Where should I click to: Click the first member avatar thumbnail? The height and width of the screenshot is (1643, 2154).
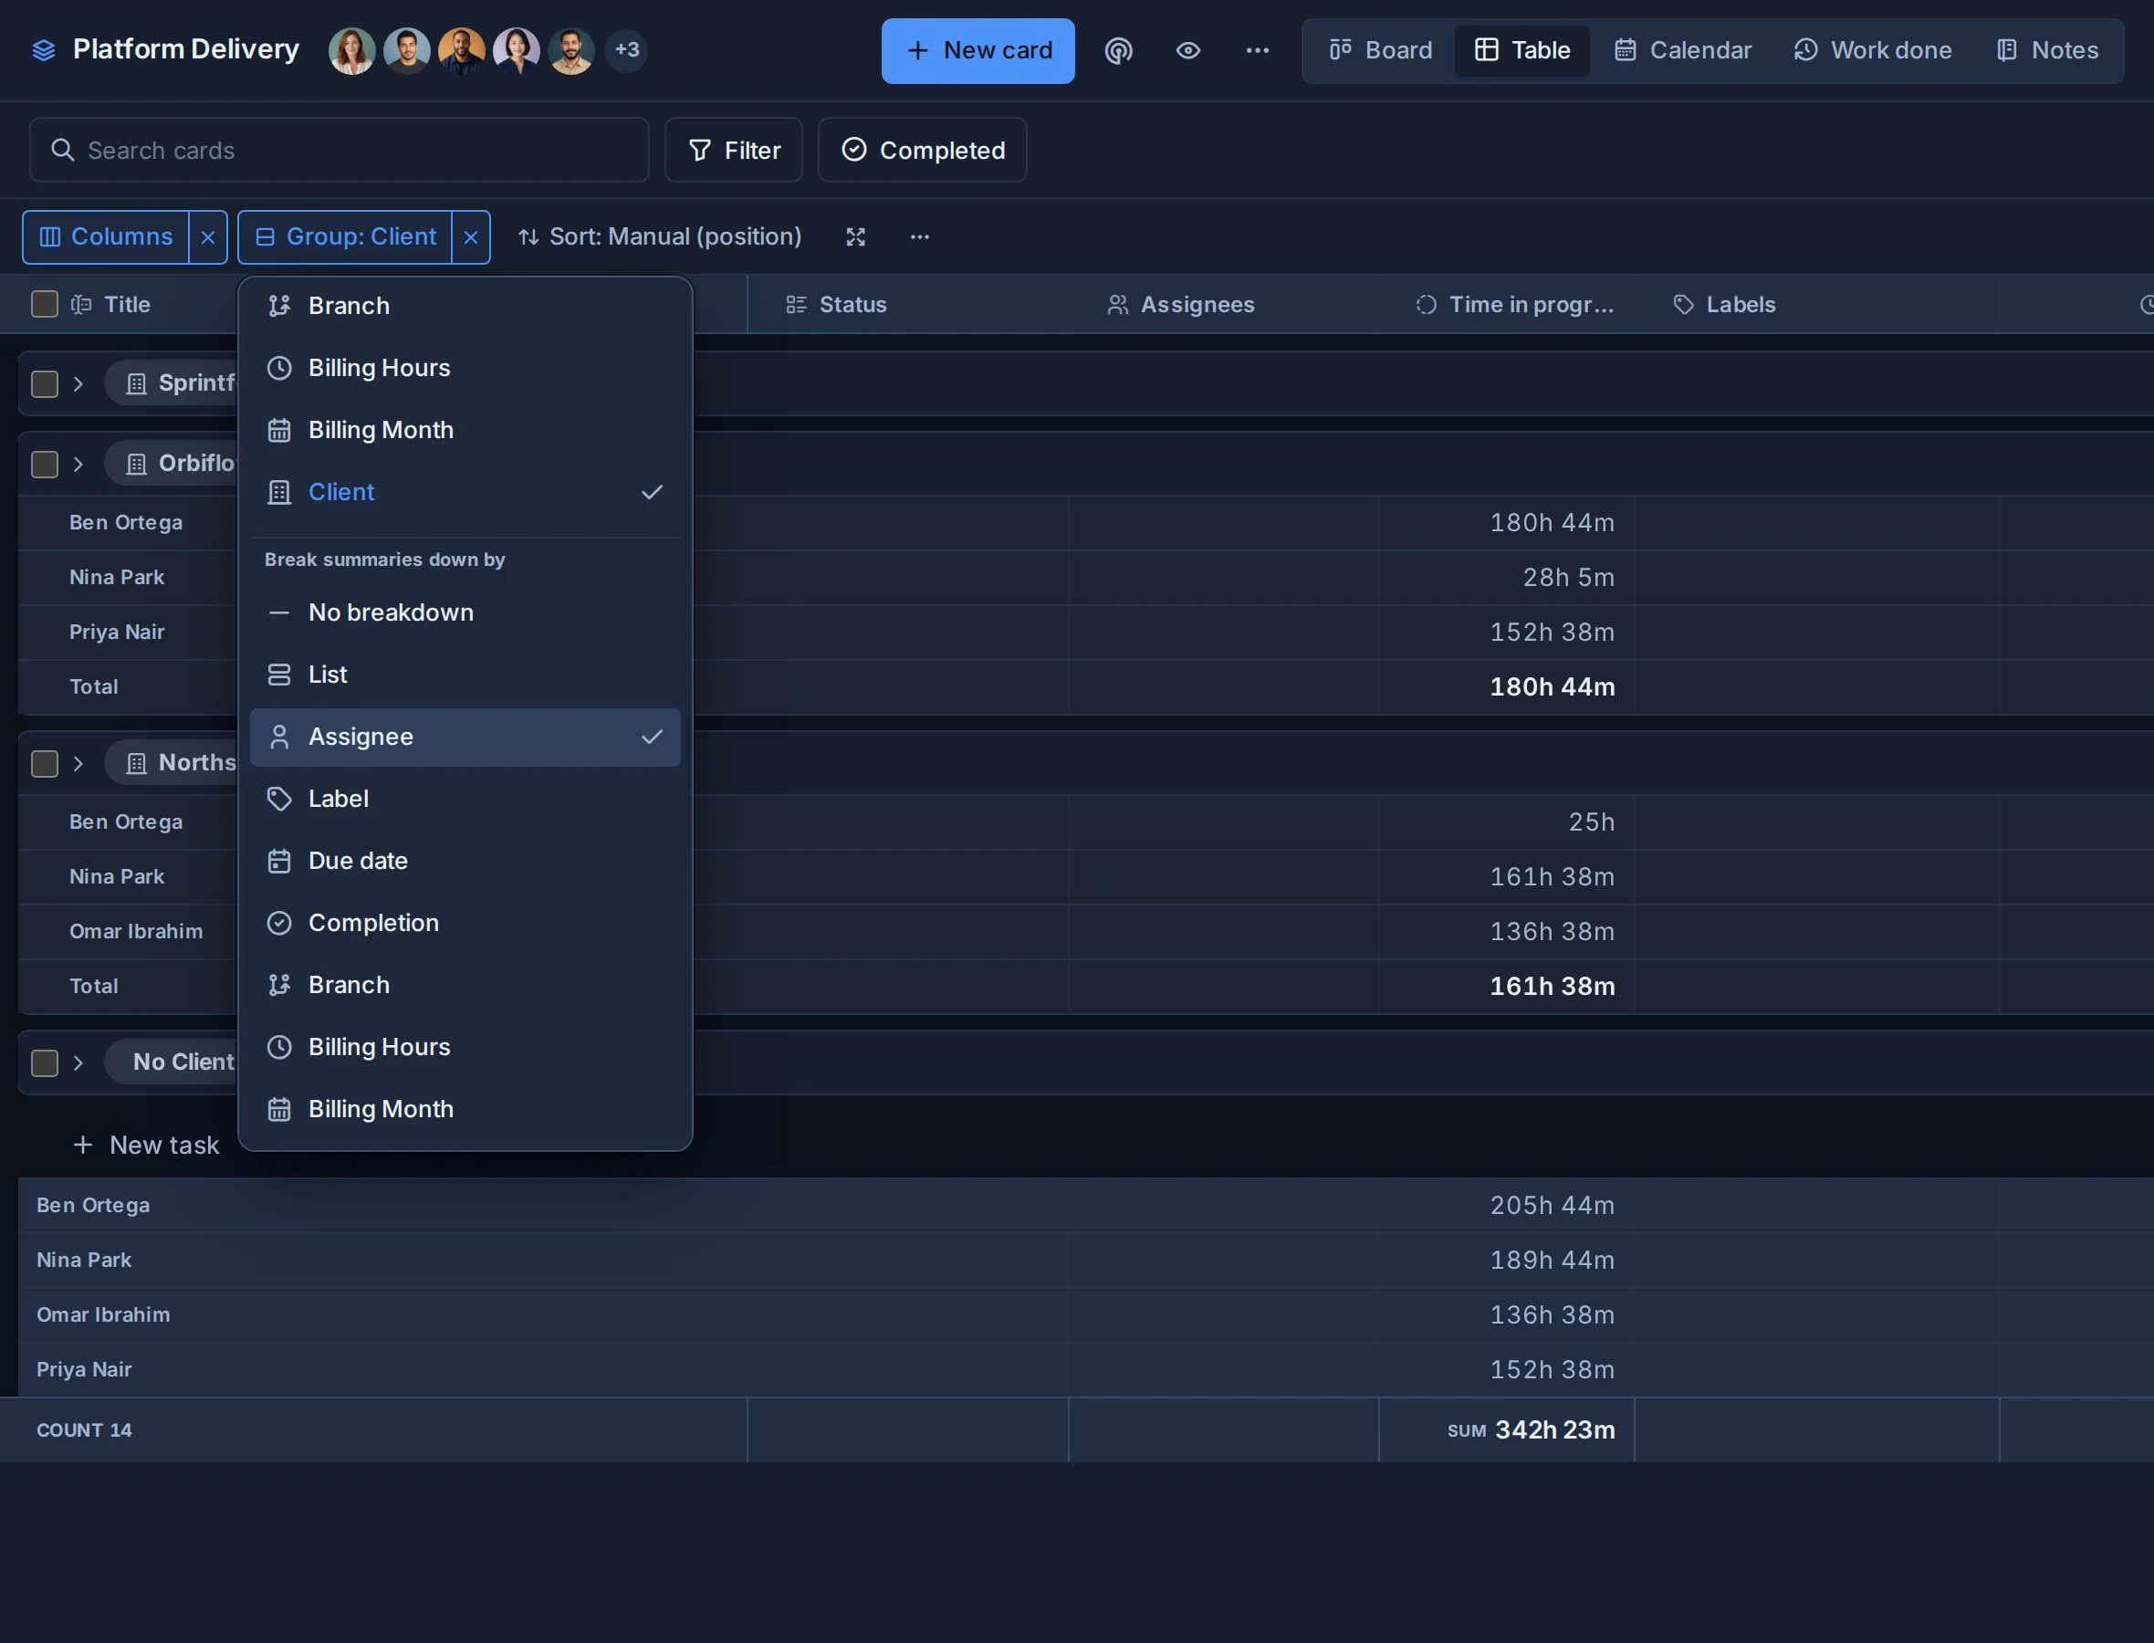coord(352,50)
